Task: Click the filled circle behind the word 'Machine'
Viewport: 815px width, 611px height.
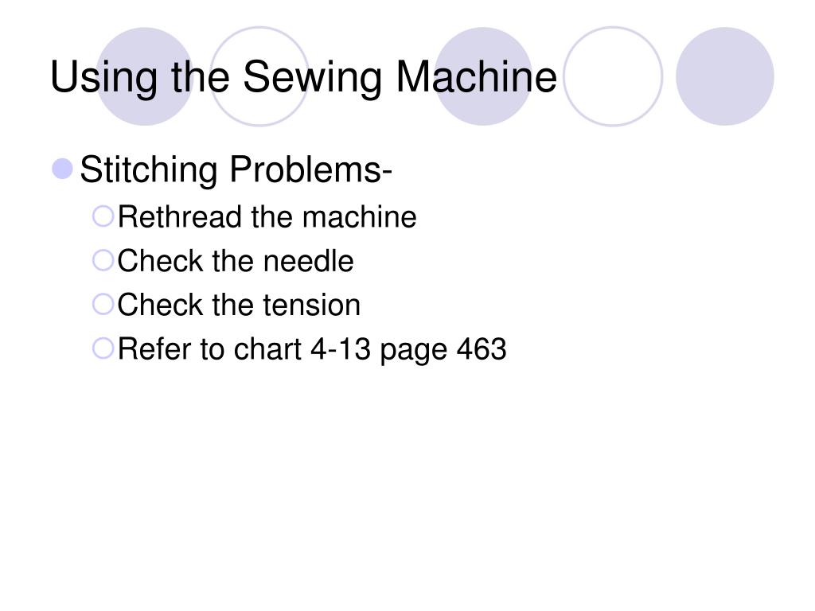Action: coord(483,76)
